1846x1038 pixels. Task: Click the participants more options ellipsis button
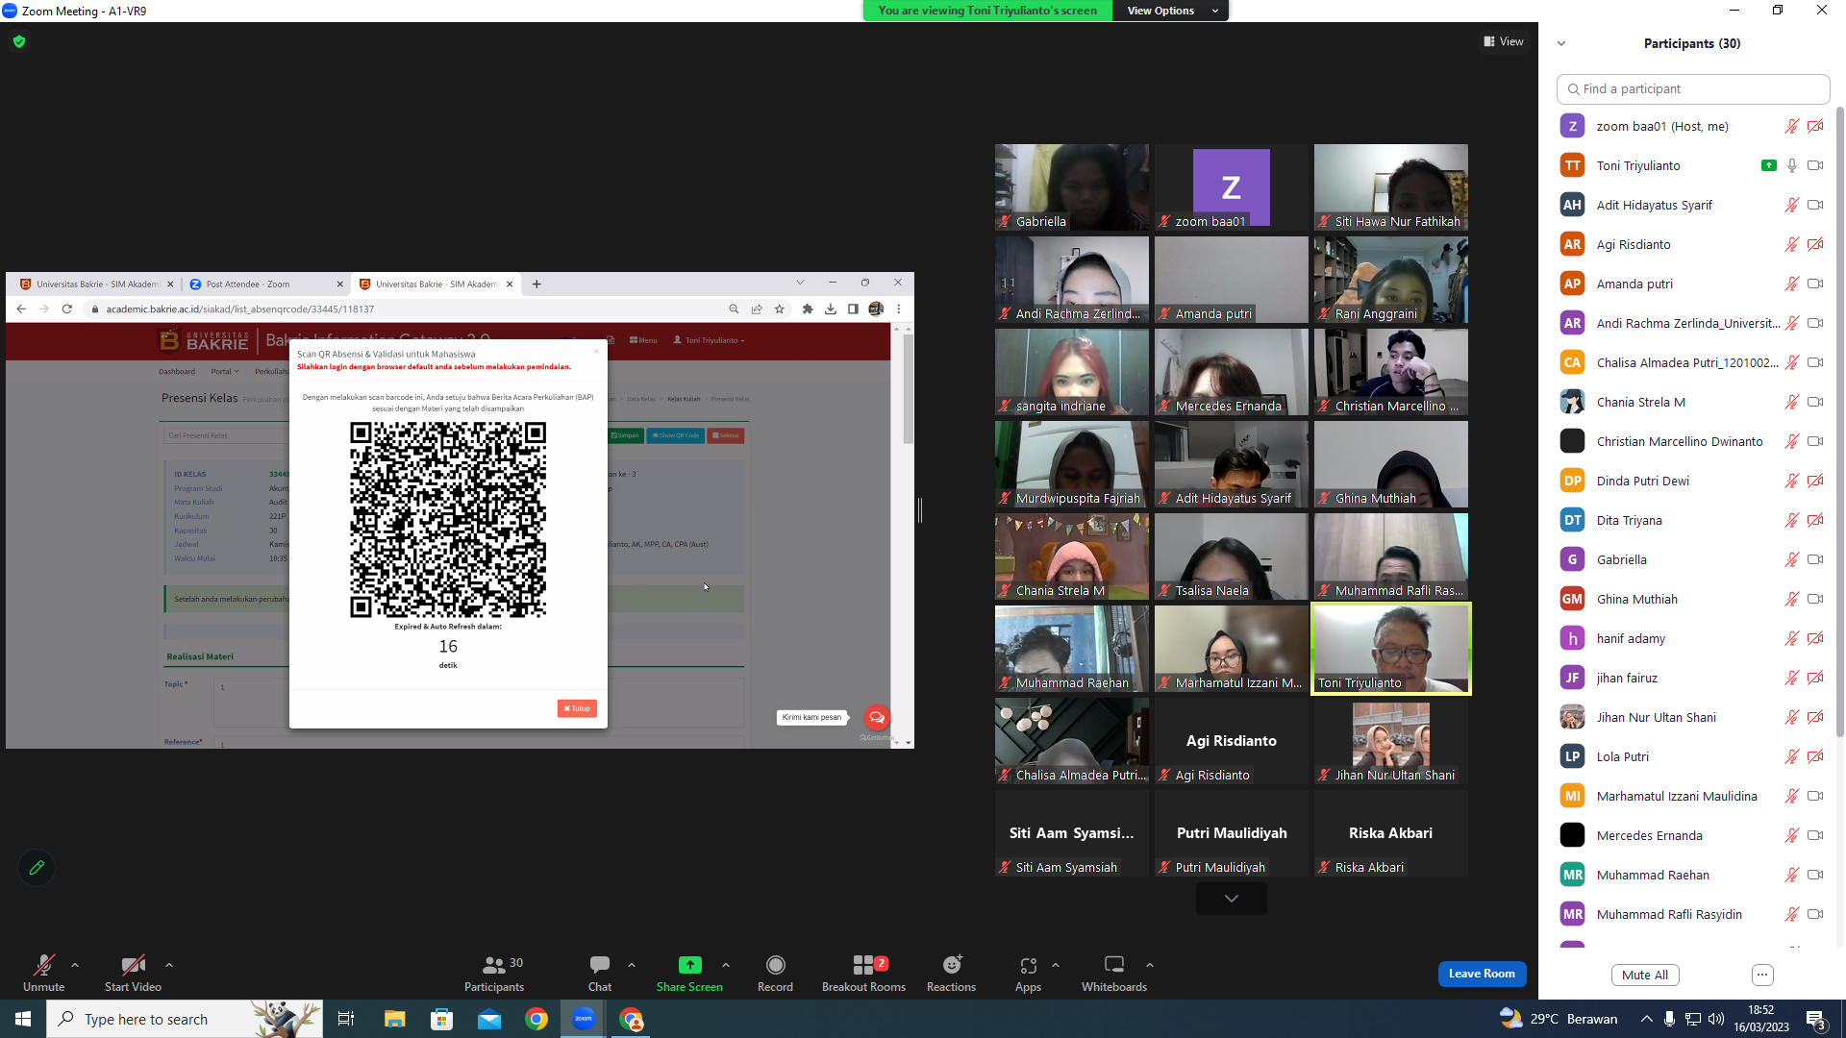1762,975
